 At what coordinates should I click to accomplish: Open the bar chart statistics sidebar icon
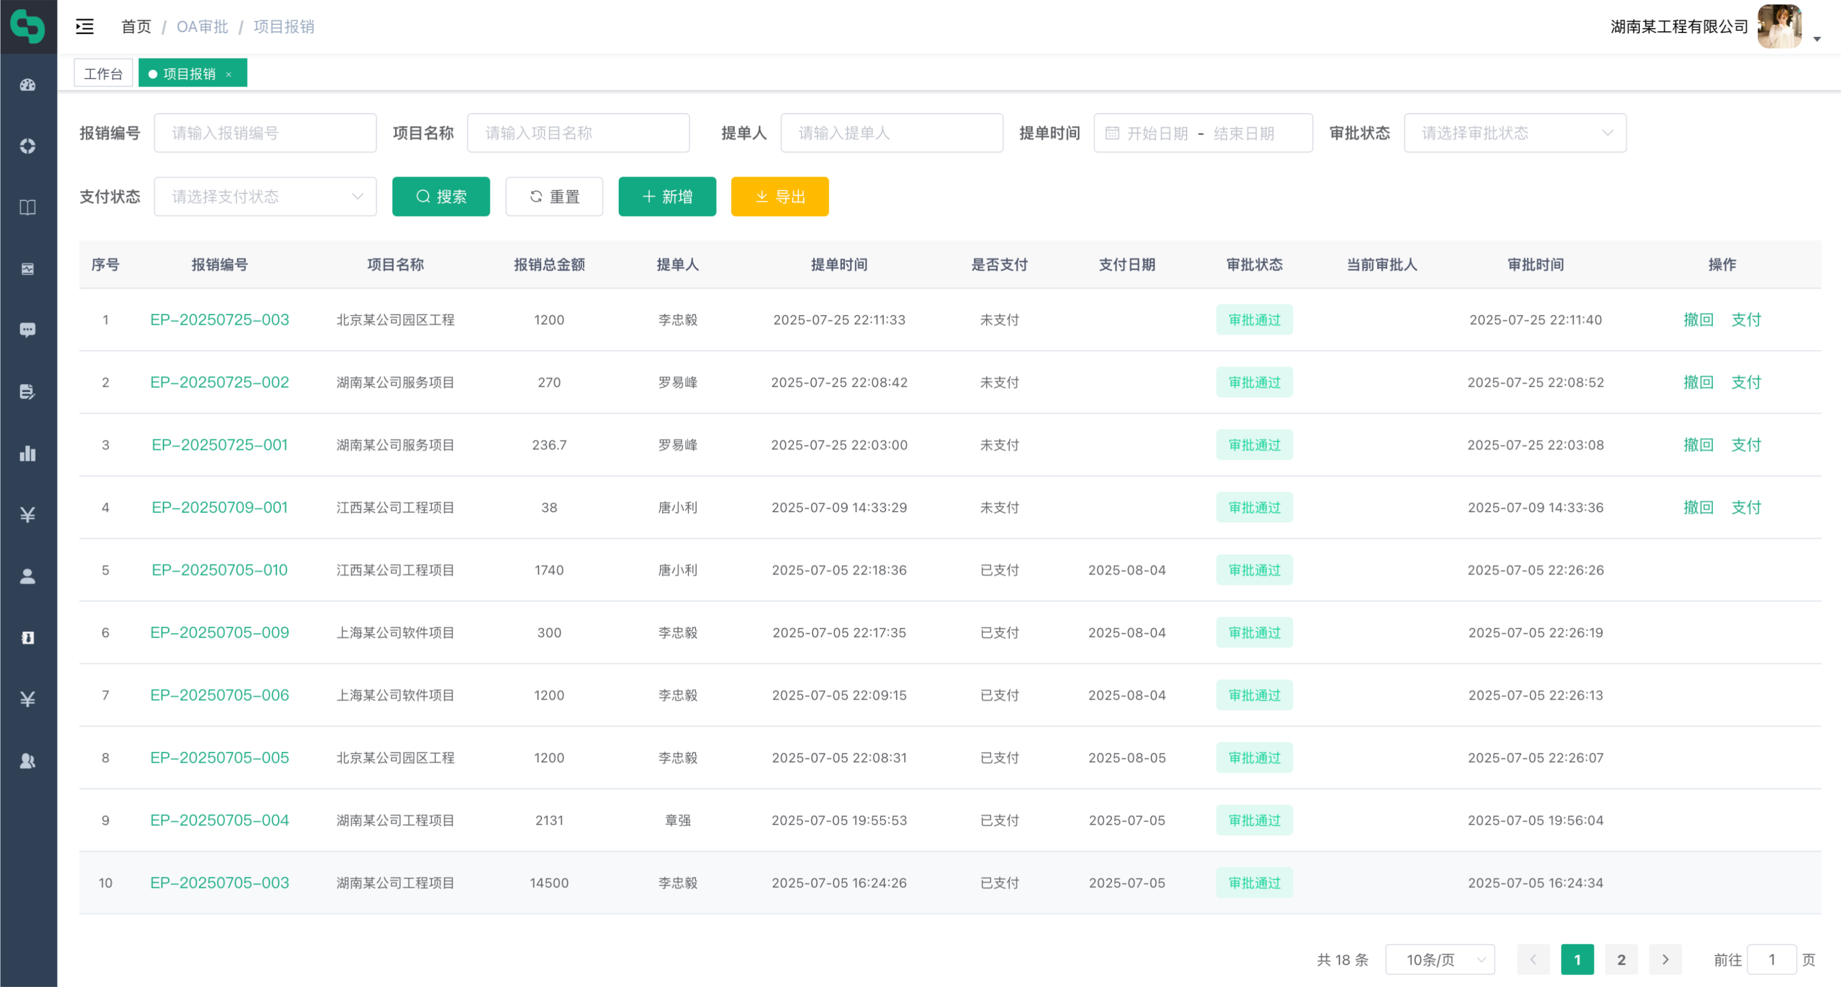pos(28,453)
